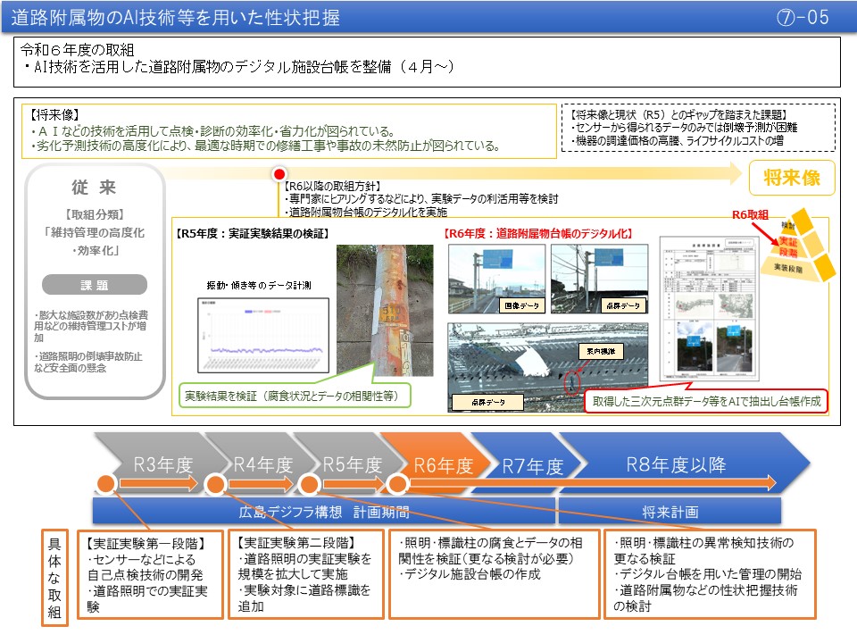The image size is (857, 643).
Task: Click the road sign photo labeled 画像データ
Action: [x=496, y=279]
